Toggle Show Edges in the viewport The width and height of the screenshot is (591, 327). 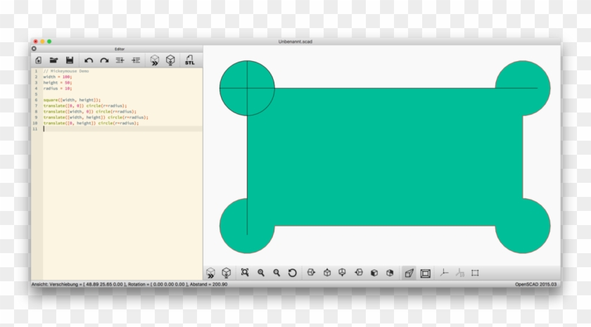tap(476, 273)
